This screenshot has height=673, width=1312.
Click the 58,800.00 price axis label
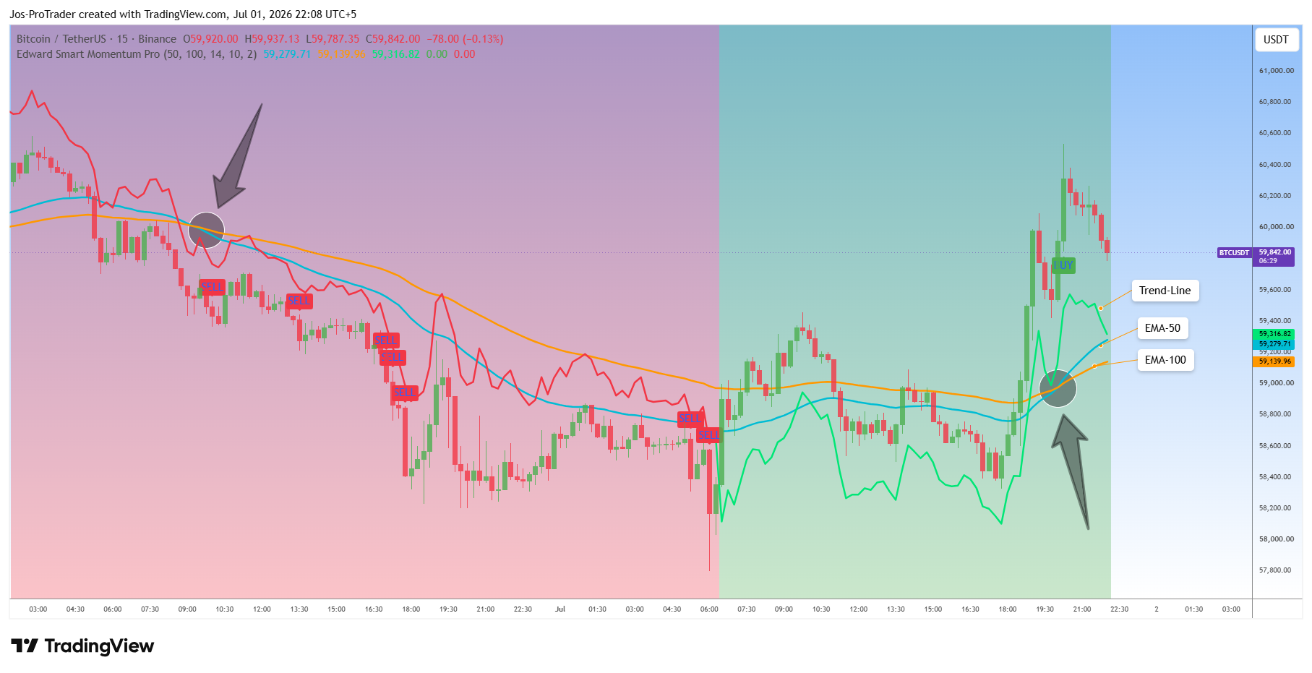(1276, 414)
